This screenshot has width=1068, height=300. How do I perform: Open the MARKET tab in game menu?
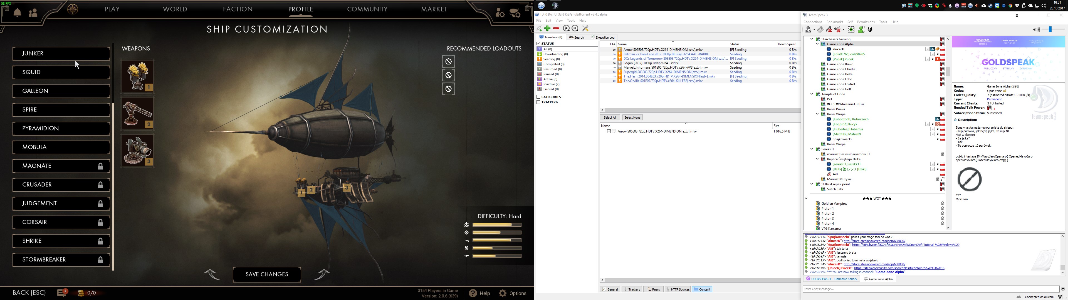click(434, 9)
